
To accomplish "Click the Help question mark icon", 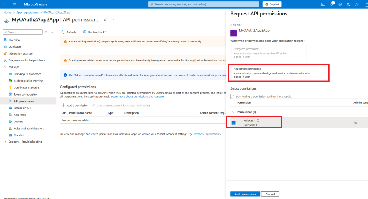I will [x=348, y=4].
